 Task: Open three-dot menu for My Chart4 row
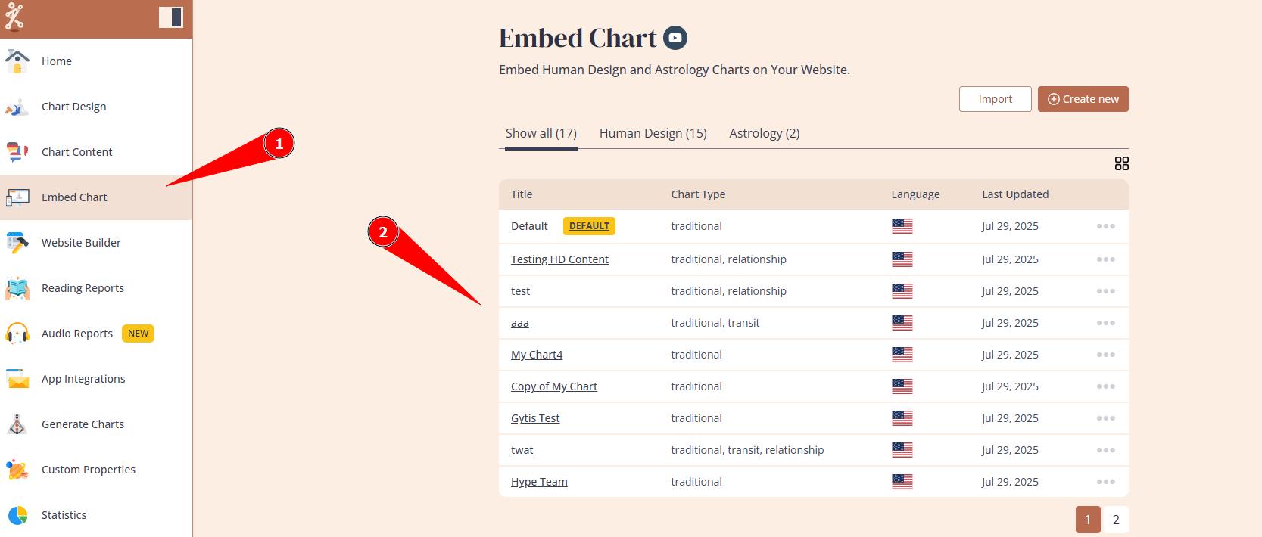pyautogui.click(x=1105, y=355)
